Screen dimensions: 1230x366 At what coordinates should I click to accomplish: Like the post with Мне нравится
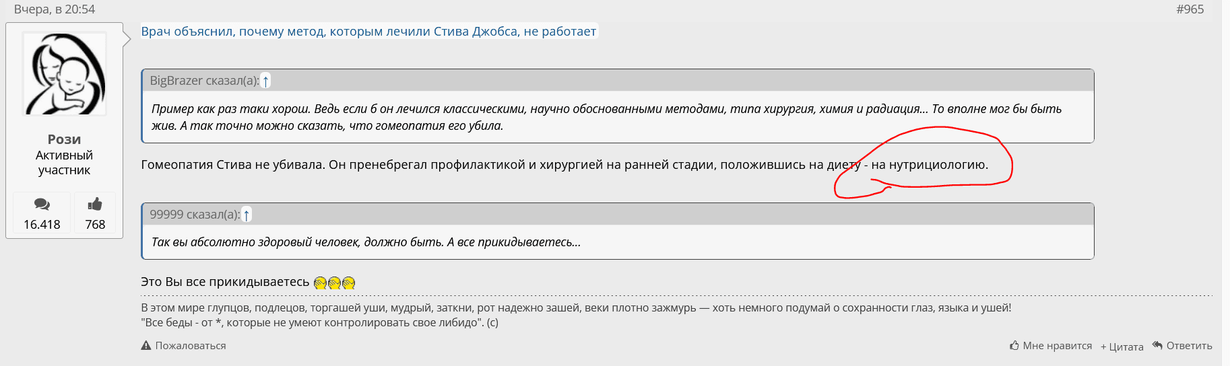[x=1051, y=346]
